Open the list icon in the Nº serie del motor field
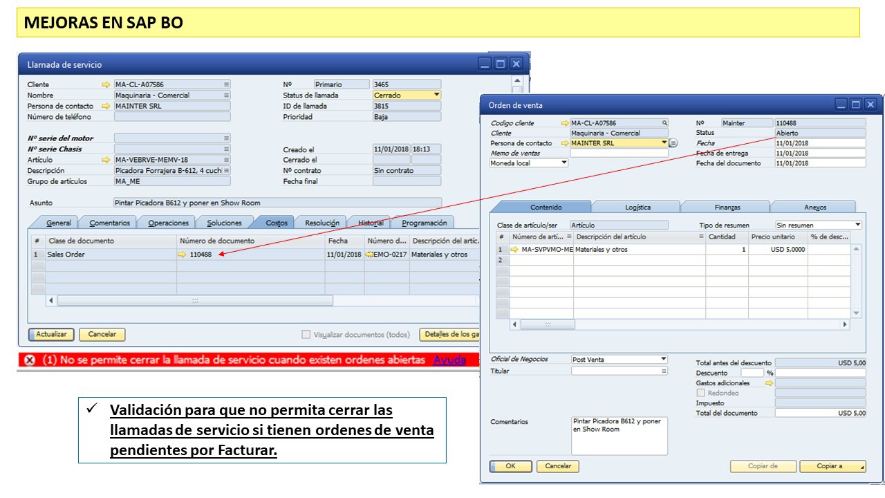Viewport: 885px width, 498px height. tap(226, 138)
